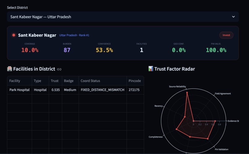Click the Park Hospital cell
Screen dimensions: 249x154
(19, 90)
